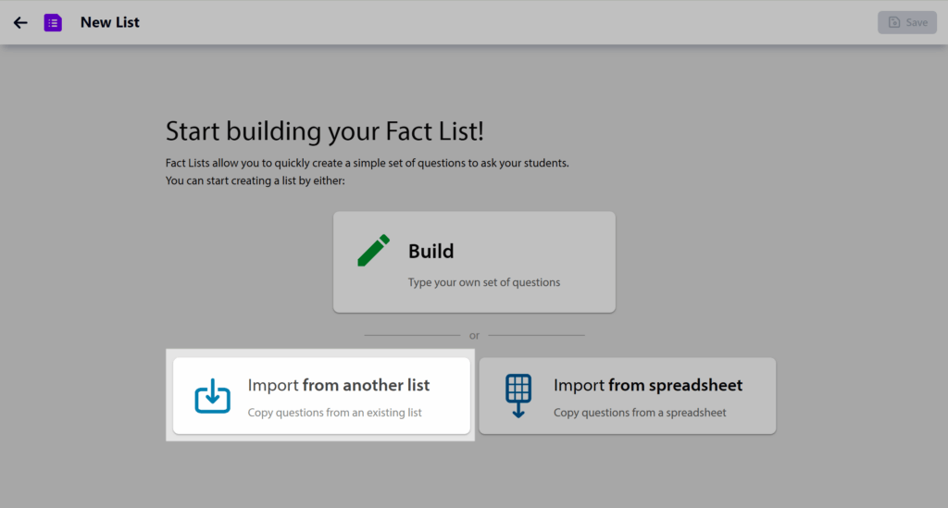Image resolution: width=948 pixels, height=508 pixels.
Task: Click the New List title text
Action: [110, 22]
